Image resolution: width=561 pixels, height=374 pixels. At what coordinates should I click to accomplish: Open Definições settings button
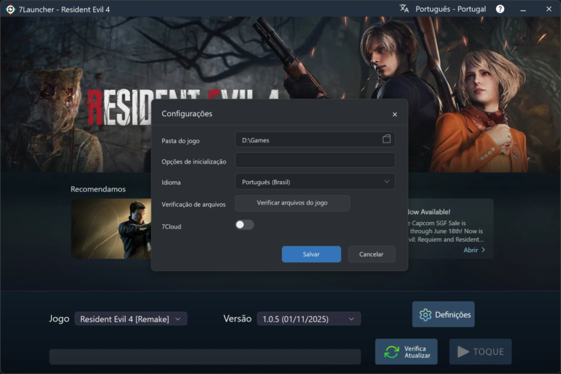point(443,314)
